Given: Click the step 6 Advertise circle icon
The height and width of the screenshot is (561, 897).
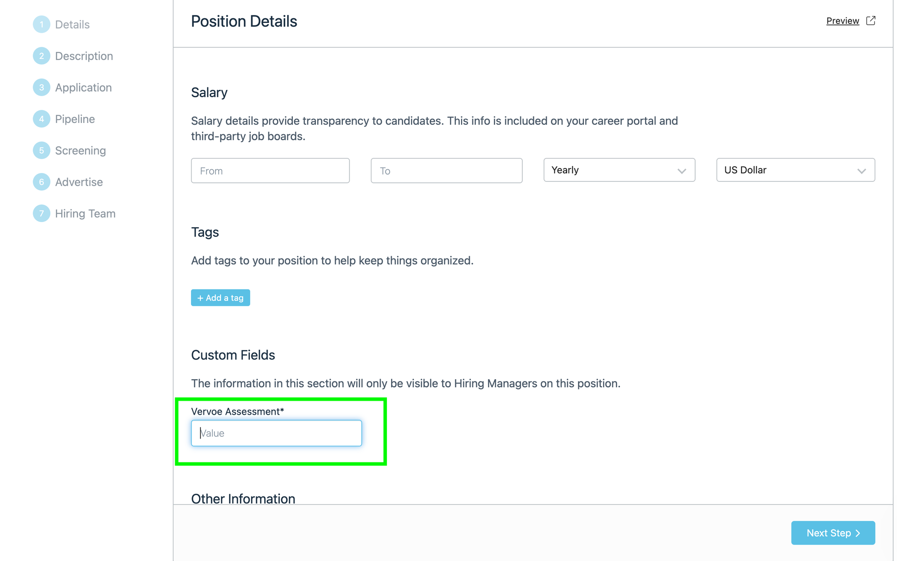Looking at the screenshot, I should [42, 182].
